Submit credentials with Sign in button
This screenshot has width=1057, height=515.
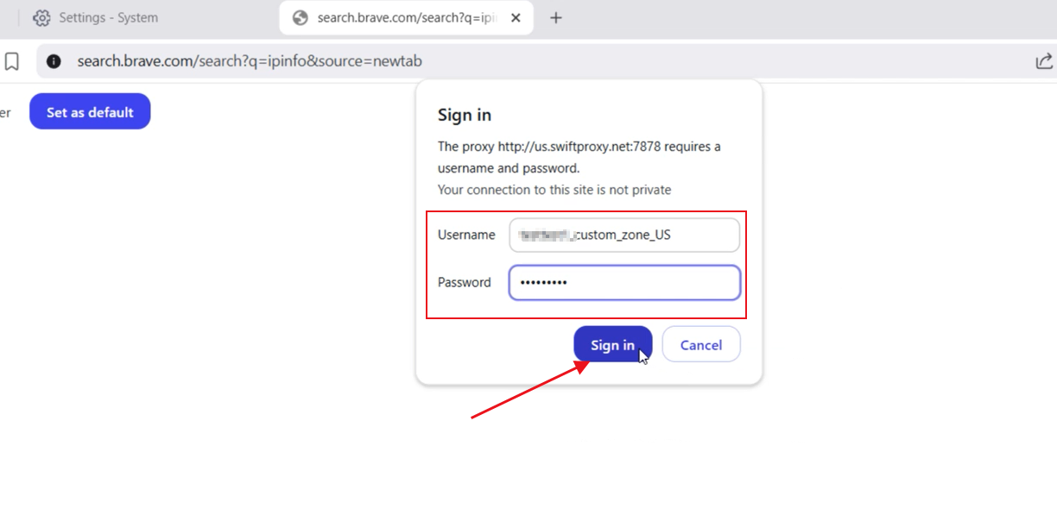(x=612, y=345)
